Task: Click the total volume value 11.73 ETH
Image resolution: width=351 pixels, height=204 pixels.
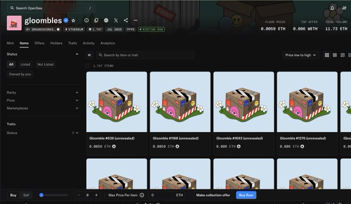Action: (336, 29)
